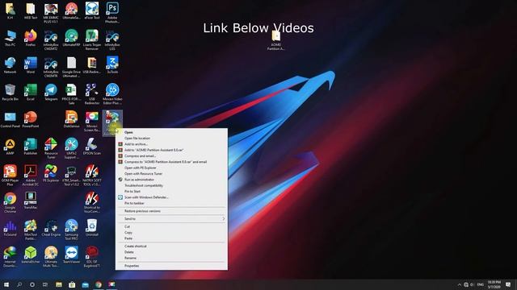Select the FxSound desktop shortcut

coord(10,228)
